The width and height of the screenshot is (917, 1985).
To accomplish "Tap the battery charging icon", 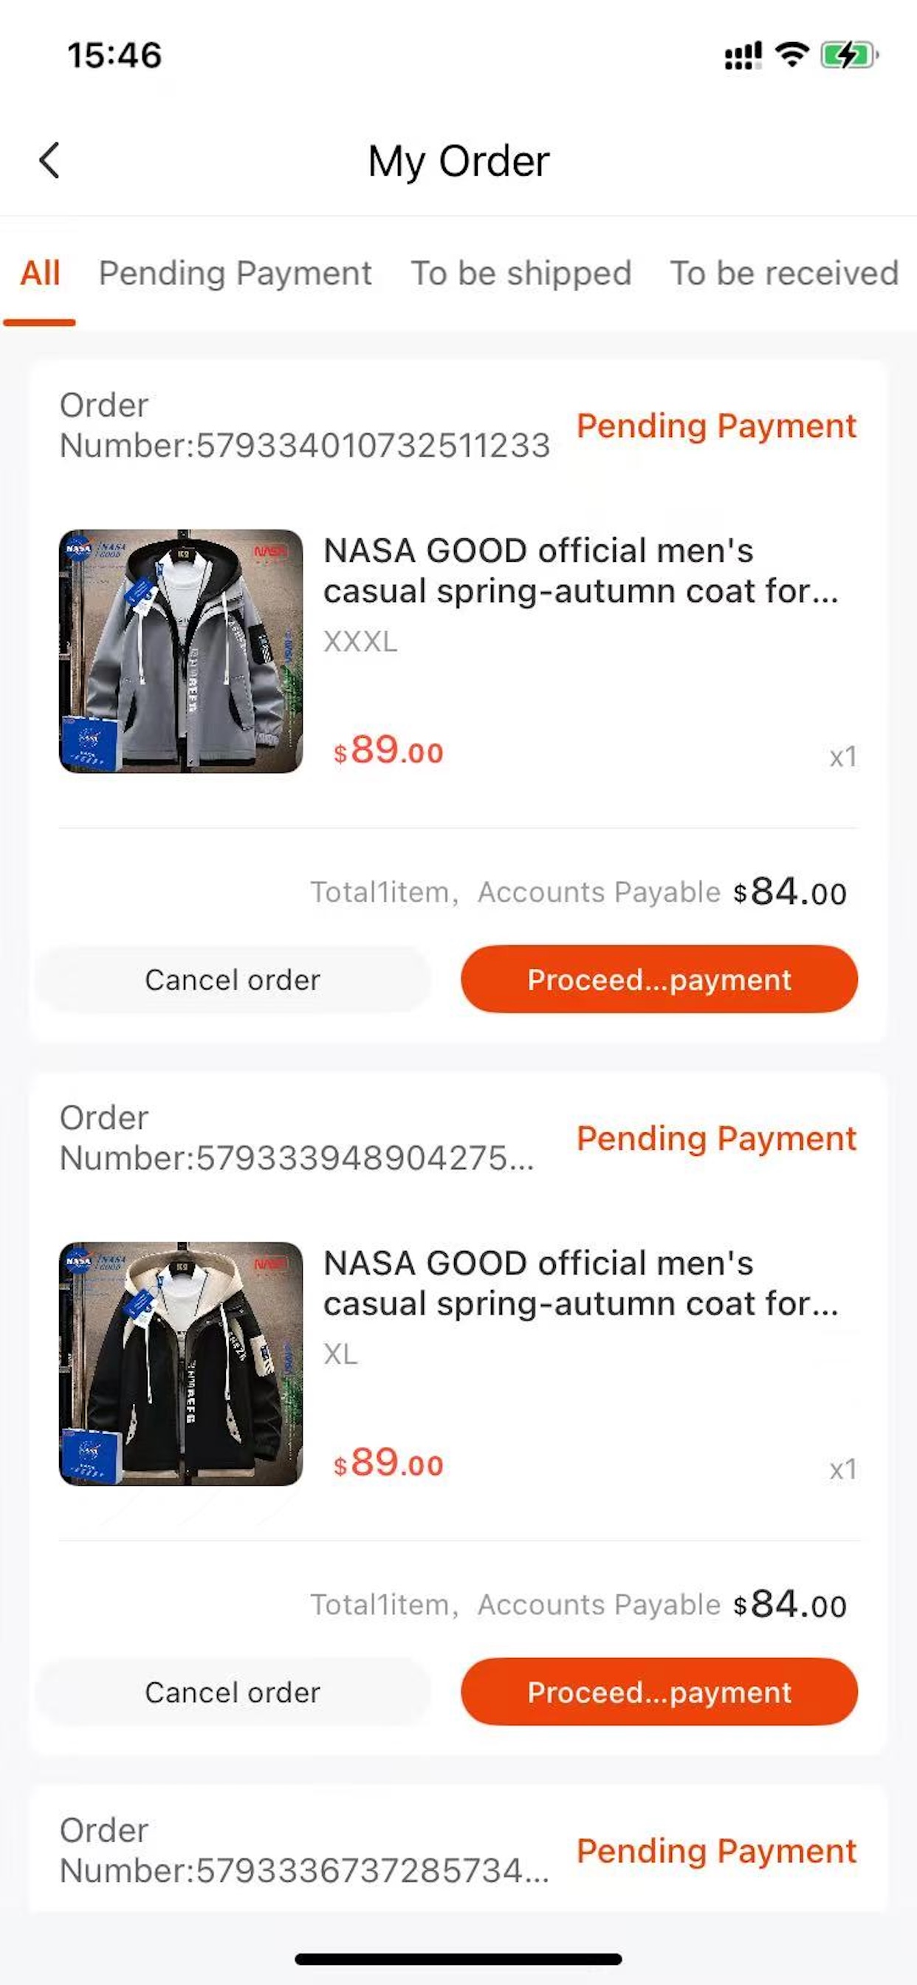I will 848,55.
